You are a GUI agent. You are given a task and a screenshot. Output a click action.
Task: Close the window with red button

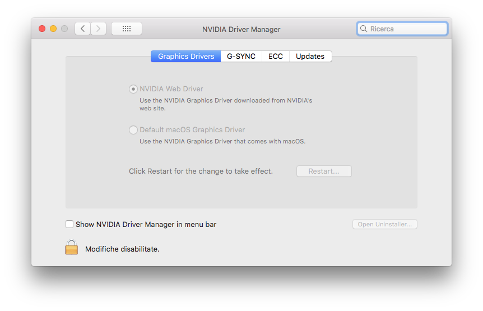42,29
